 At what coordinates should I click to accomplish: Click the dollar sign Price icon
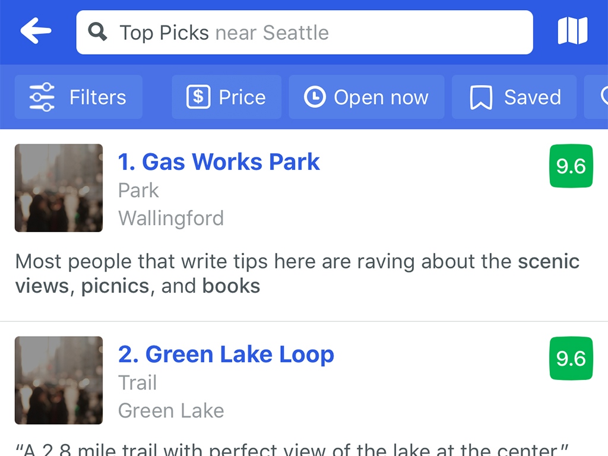point(198,97)
